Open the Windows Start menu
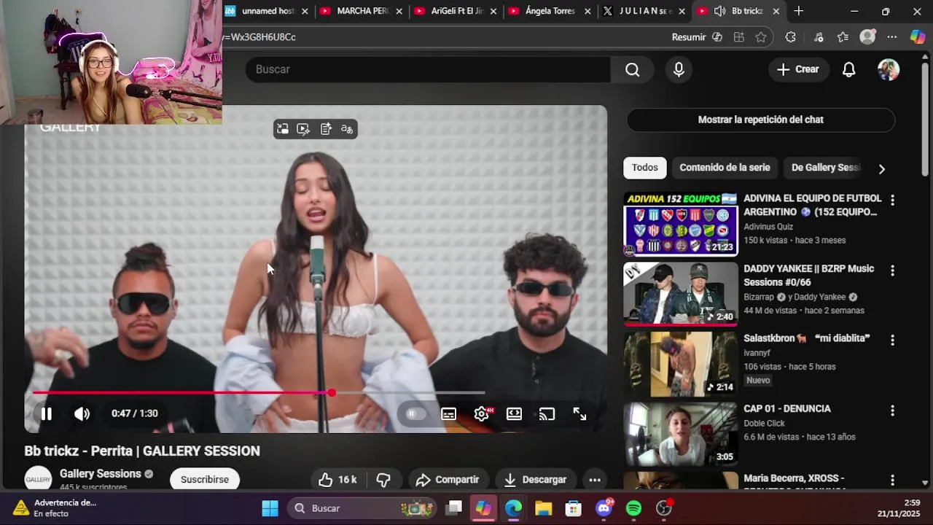This screenshot has width=933, height=525. tap(270, 508)
